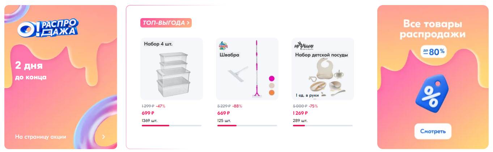This screenshot has width=493, height=152.
Task: Click the Распродажа sale logo
Action: click(48, 29)
